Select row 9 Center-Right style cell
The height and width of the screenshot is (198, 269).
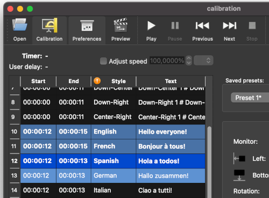coord(114,117)
